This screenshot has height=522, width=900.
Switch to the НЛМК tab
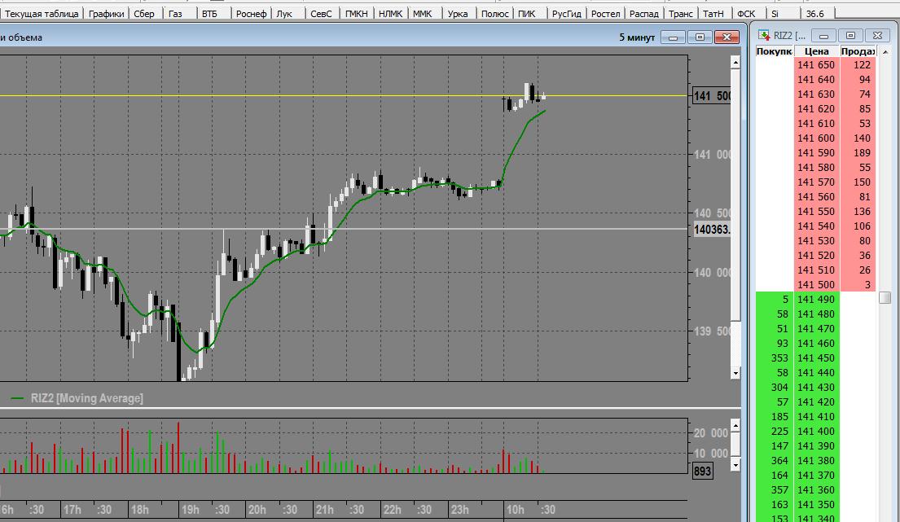tap(390, 13)
